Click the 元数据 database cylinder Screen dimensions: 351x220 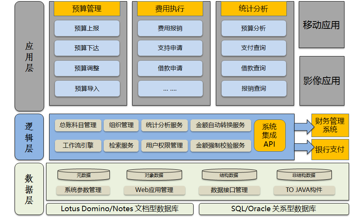(x=83, y=175)
